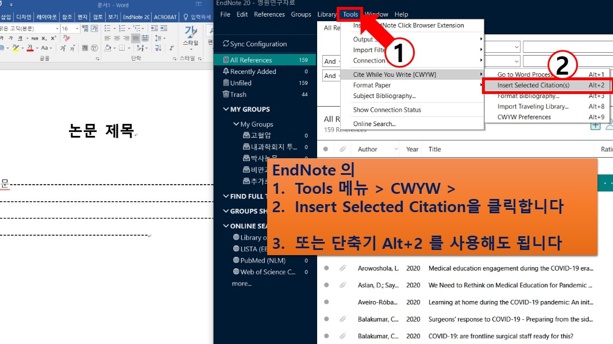Viewport: 613px width, 344px height.
Task: Open the font dialog launcher in Word
Action: (x=98, y=58)
